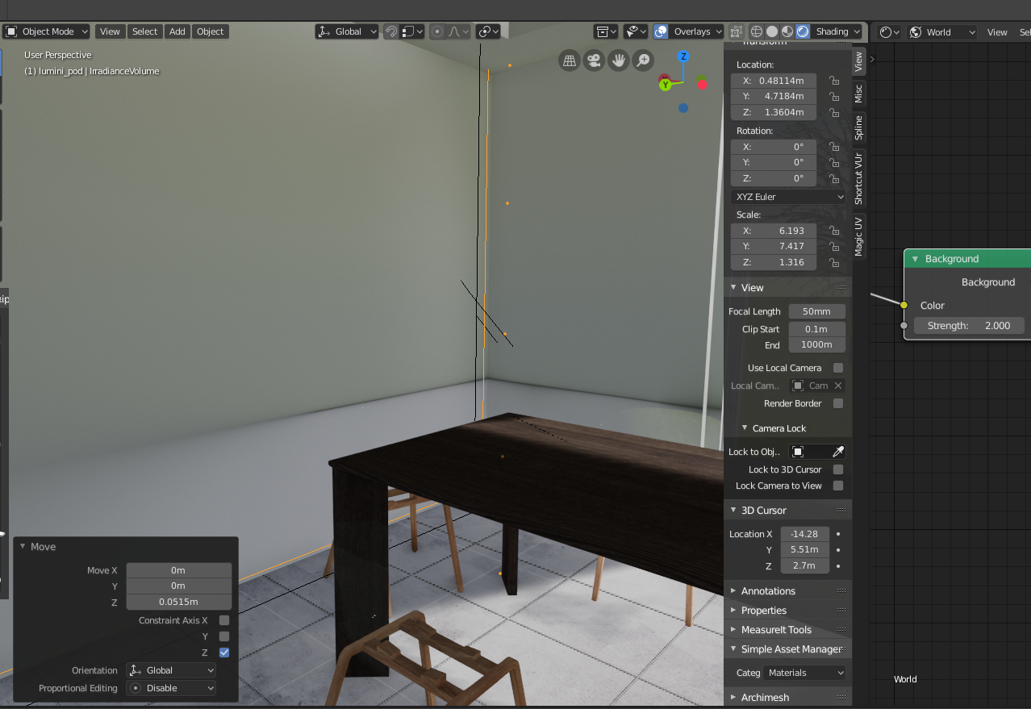Screen dimensions: 1031x709
Task: Click the Focal Length 50mm field
Action: click(x=816, y=311)
